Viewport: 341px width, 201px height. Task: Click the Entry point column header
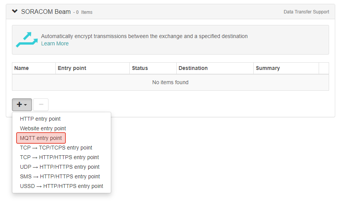click(72, 68)
